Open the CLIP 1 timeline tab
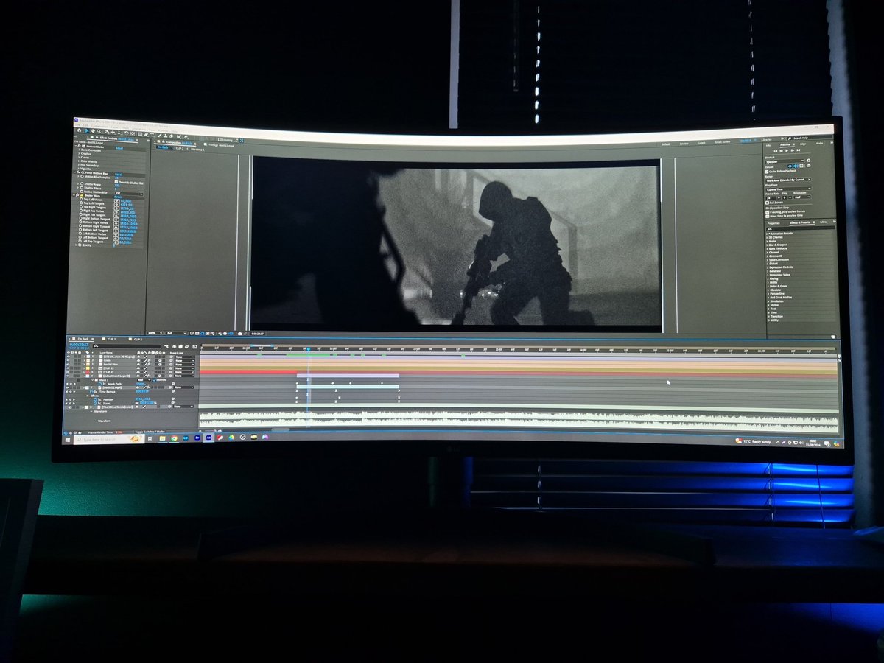Image resolution: width=884 pixels, height=663 pixels. [111, 339]
